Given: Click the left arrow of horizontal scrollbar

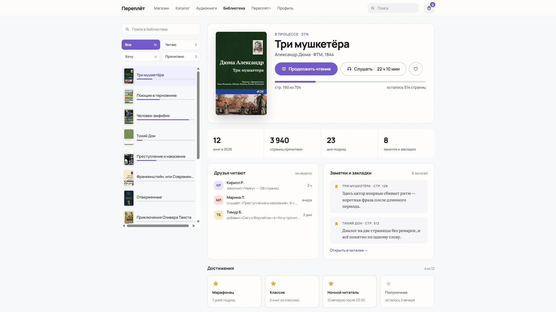Looking at the screenshot, I should tap(124, 226).
